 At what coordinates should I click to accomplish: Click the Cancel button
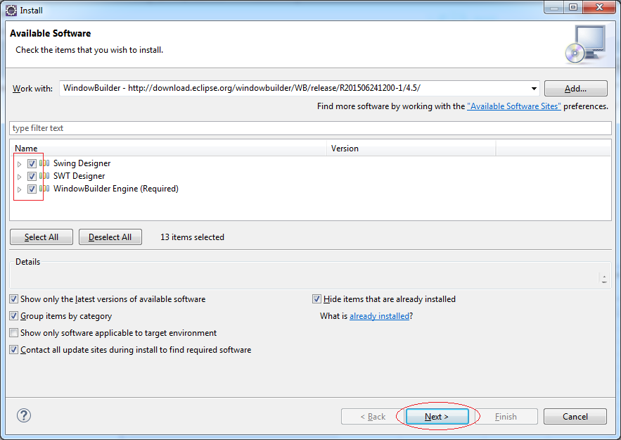click(x=575, y=417)
